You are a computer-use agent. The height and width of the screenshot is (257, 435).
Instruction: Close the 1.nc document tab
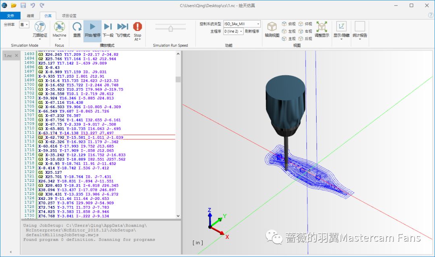pos(17,56)
